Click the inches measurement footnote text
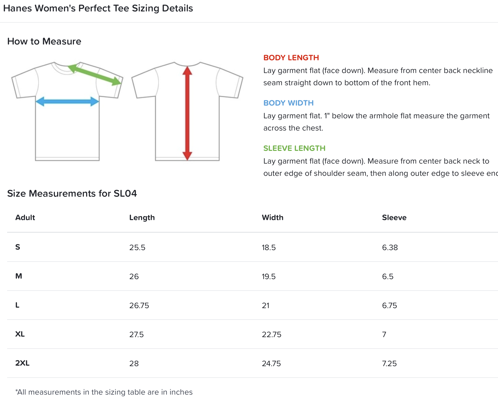This screenshot has width=498, height=400. pos(104,392)
